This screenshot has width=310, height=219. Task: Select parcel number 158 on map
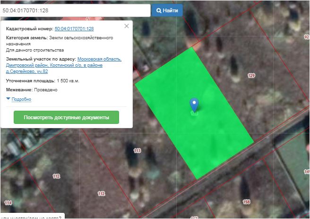[x=246, y=202]
